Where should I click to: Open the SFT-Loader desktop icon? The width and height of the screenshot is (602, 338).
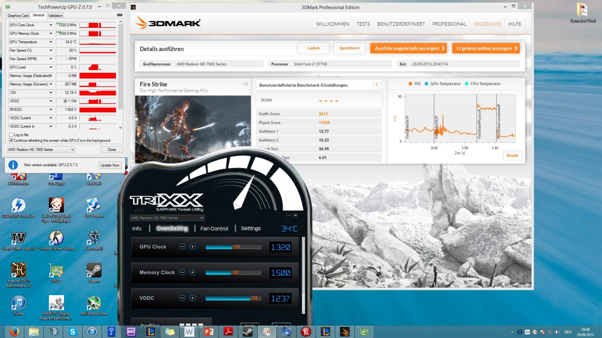coord(94,207)
